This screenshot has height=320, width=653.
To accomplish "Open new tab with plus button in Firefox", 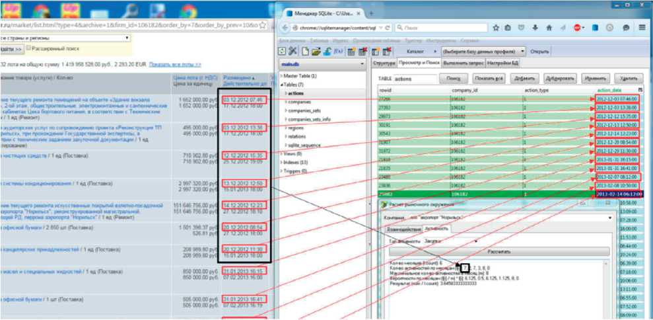I will (x=370, y=13).
